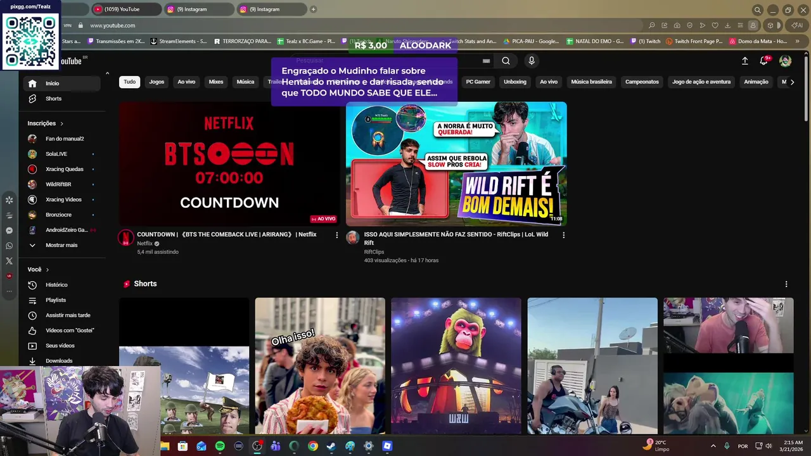Image resolution: width=811 pixels, height=456 pixels.
Task: Open the on-screen keyboard icon in the search box
Action: pos(486,61)
